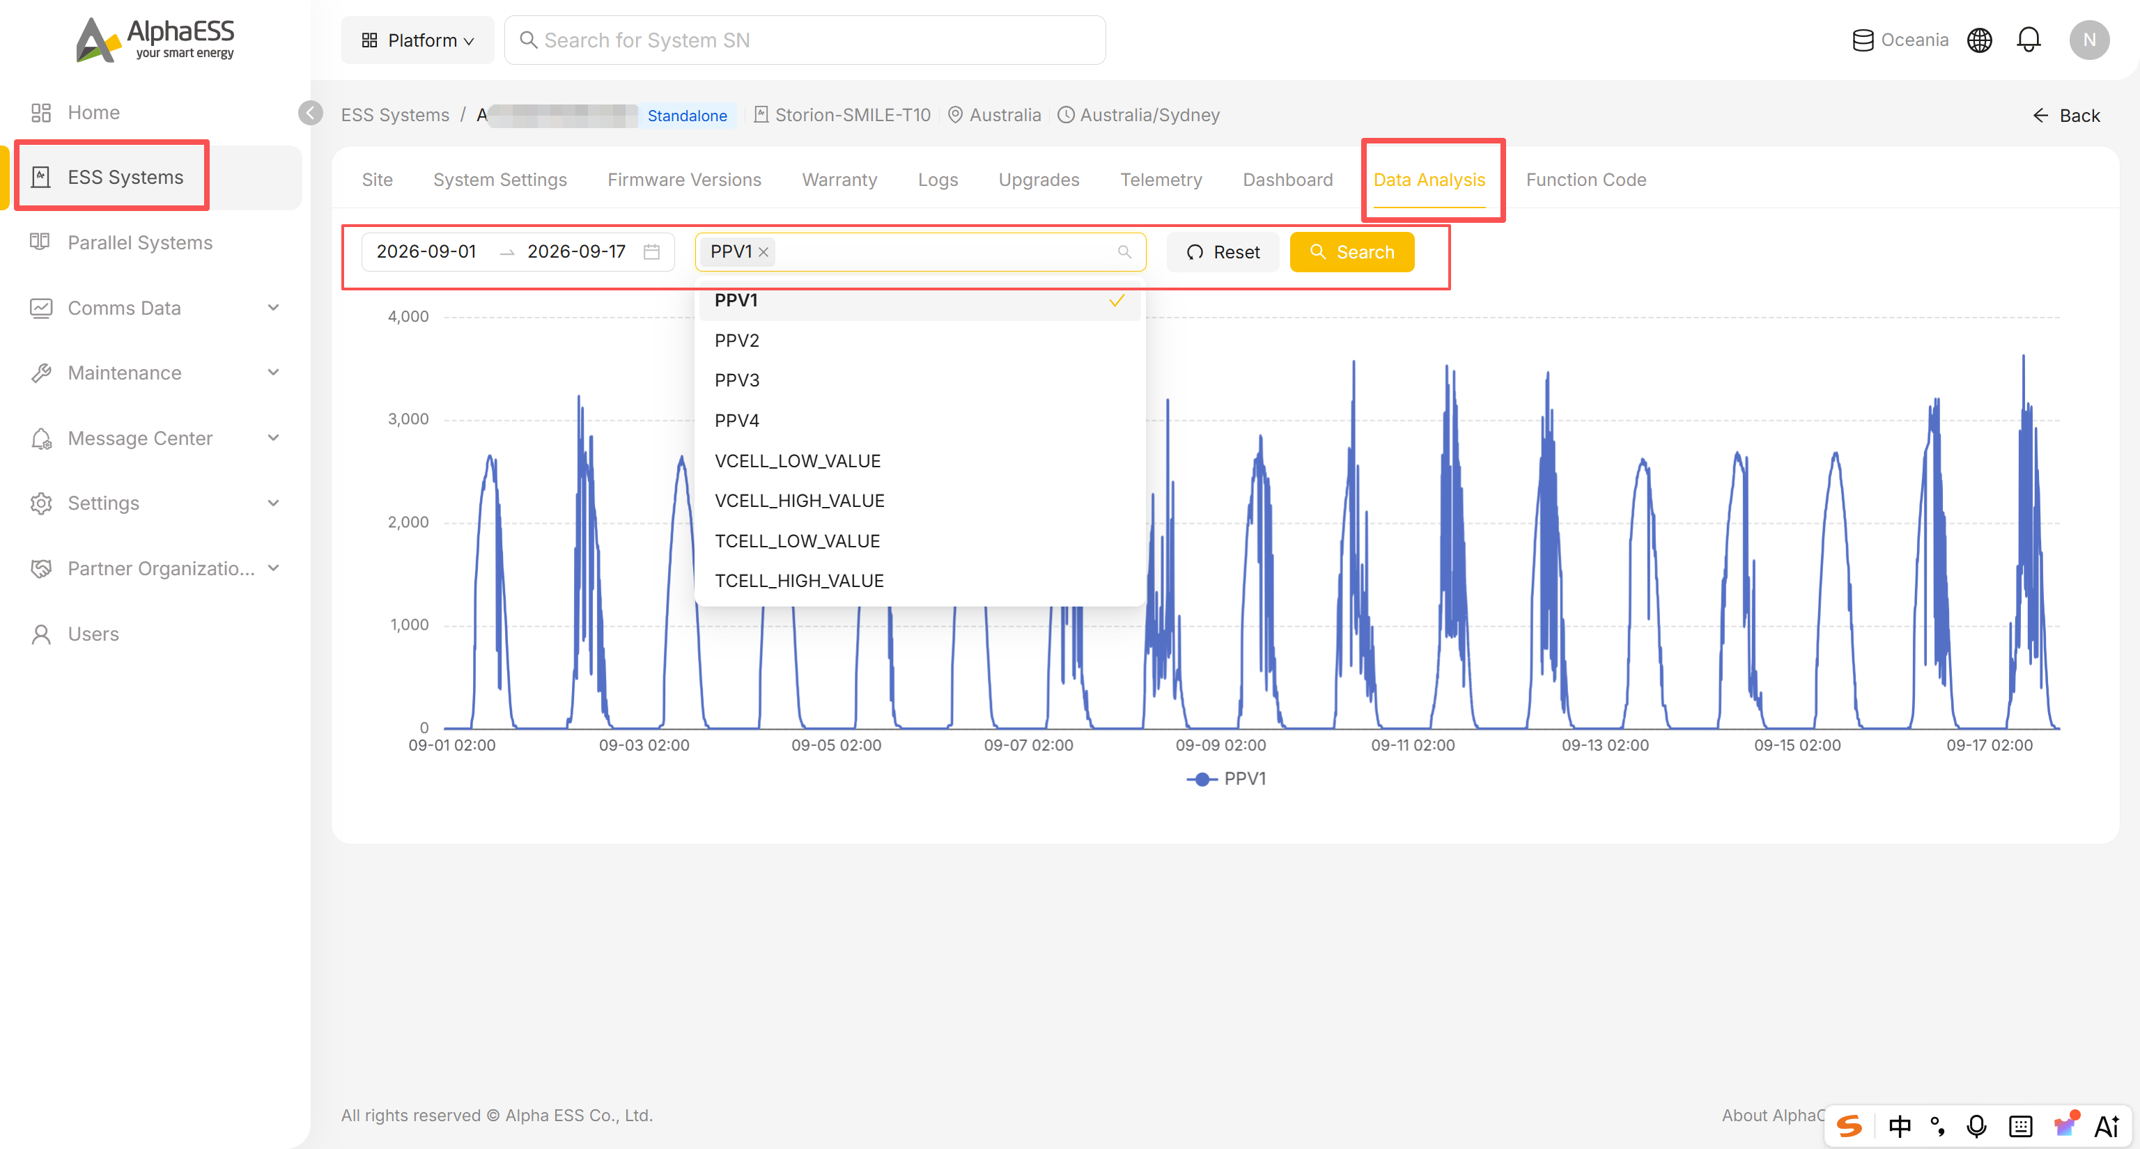
Task: Switch to Telemetry tab
Action: (1161, 180)
